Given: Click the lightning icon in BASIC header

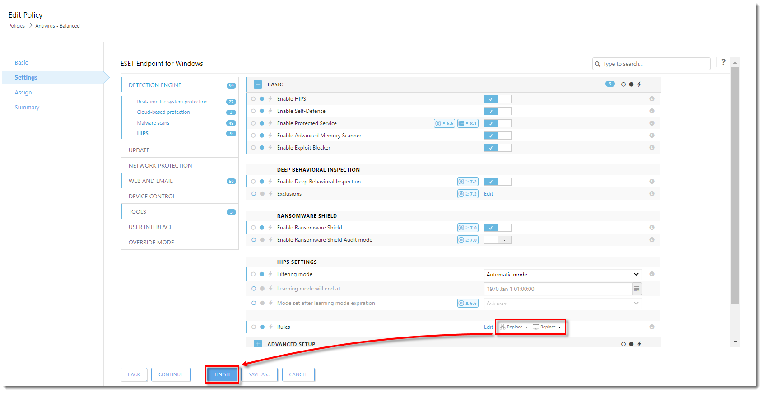Looking at the screenshot, I should coord(639,84).
